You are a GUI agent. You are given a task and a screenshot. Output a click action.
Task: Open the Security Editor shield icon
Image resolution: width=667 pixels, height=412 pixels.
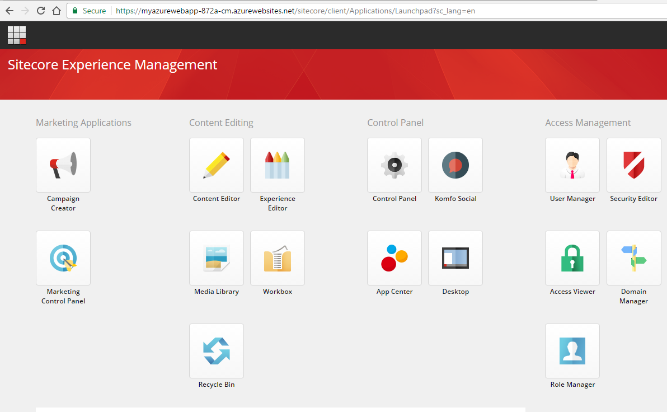[x=633, y=165]
